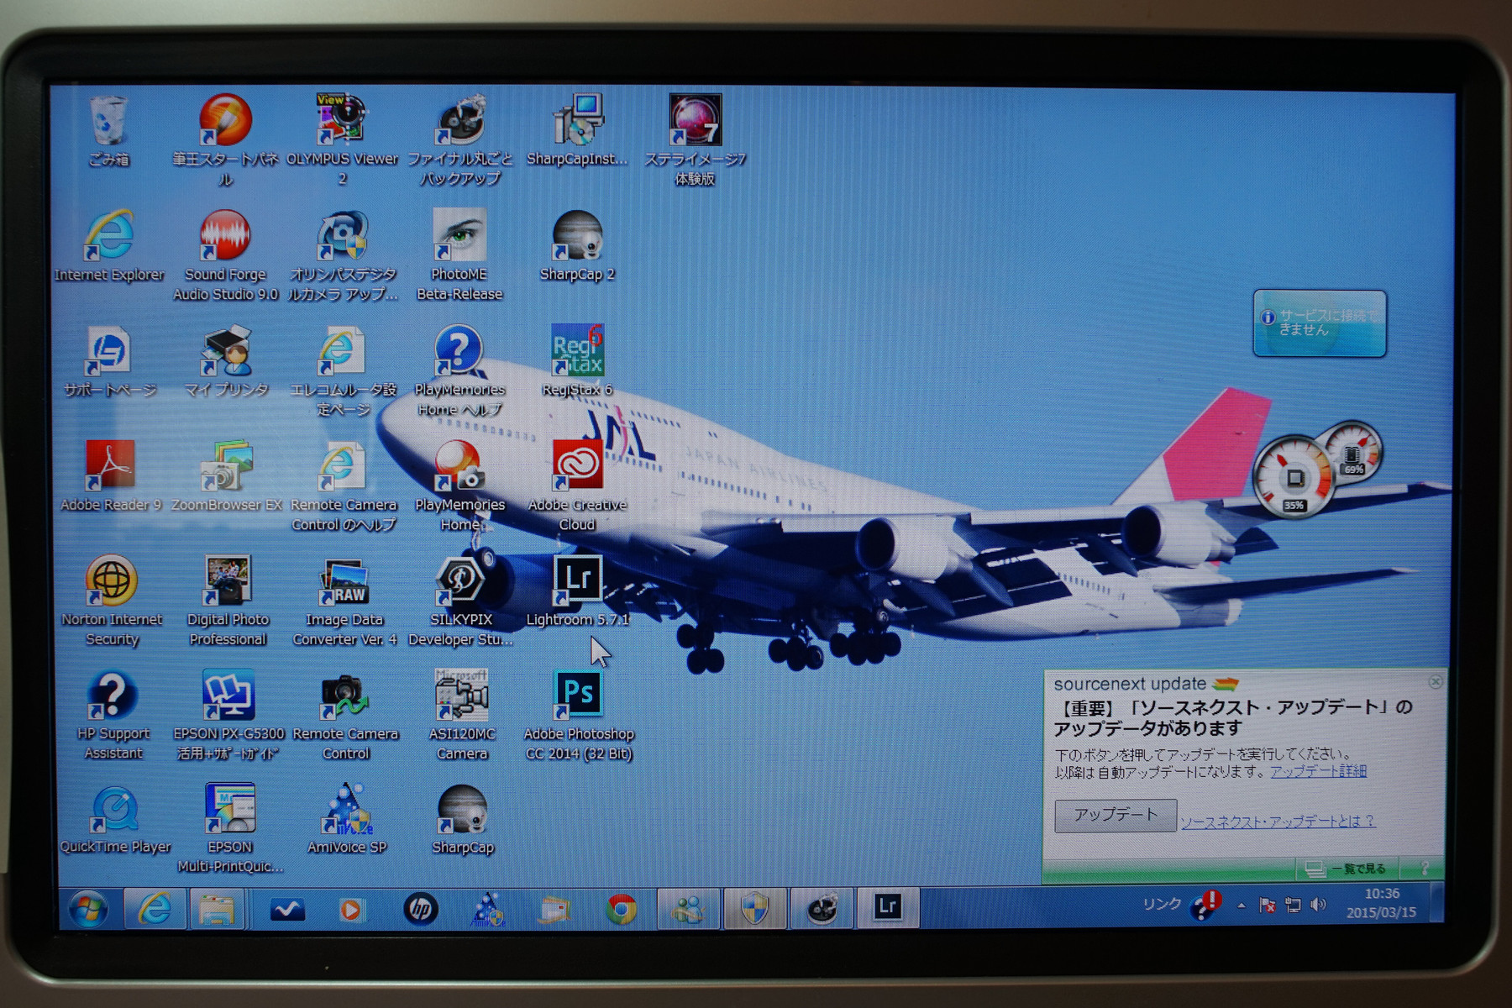This screenshot has width=1512, height=1008.
Task: Open the shield security taskbar icon
Action: [x=754, y=908]
